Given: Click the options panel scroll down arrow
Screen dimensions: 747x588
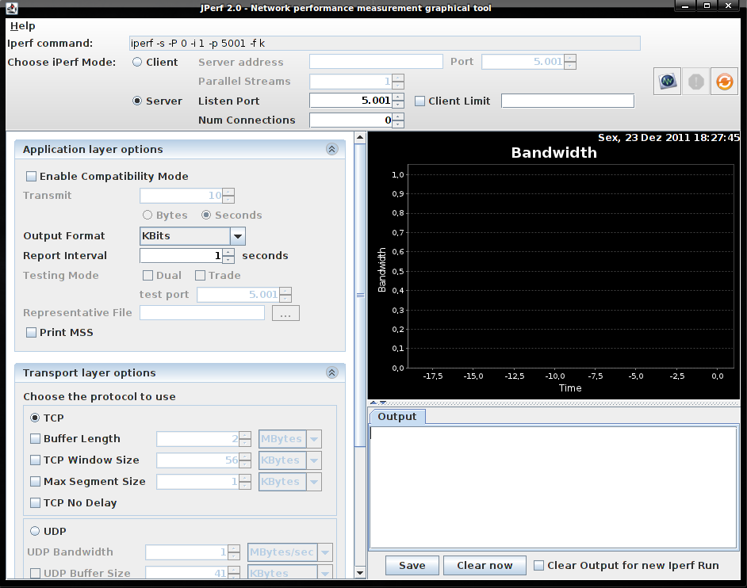Looking at the screenshot, I should [360, 573].
